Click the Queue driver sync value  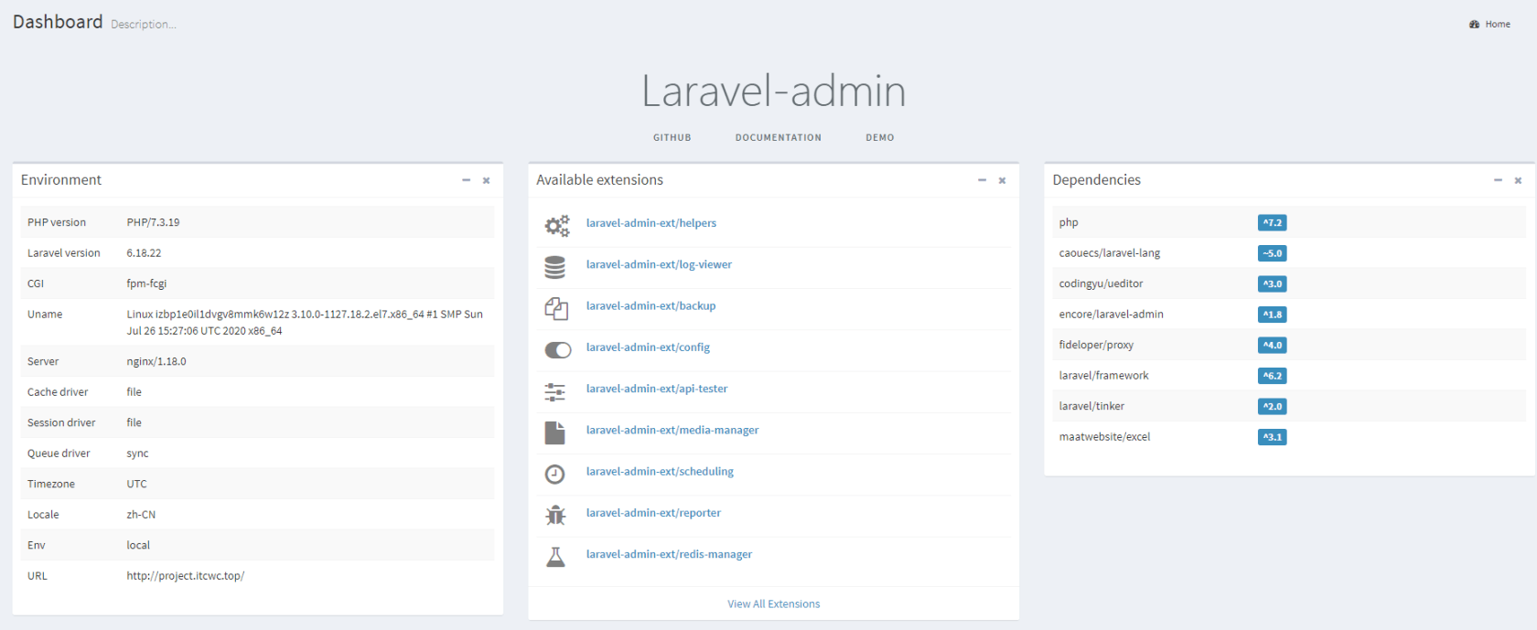[137, 454]
